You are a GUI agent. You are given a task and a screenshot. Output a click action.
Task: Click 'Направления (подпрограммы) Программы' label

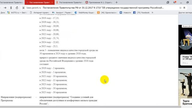(16, 99)
